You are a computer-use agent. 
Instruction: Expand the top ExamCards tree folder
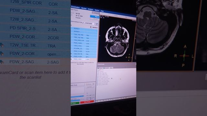coord(98,70)
